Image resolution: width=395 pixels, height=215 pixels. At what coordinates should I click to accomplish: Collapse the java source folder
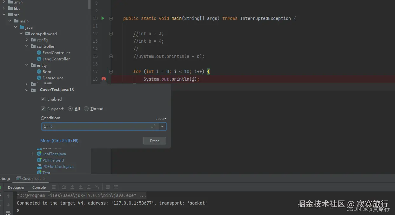15,27
